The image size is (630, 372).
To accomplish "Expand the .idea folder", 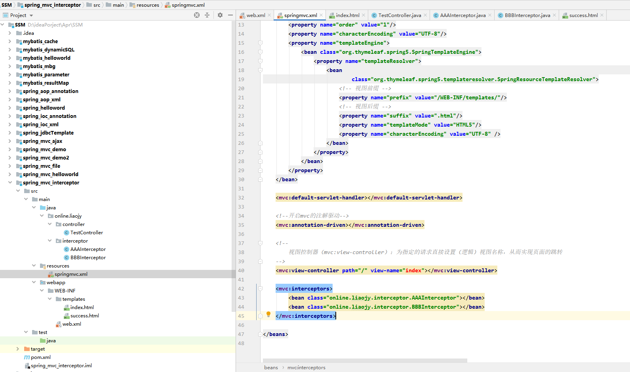I will (10, 33).
